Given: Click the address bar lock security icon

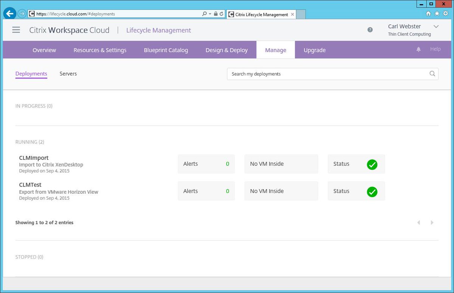Looking at the screenshot, I should click(216, 14).
